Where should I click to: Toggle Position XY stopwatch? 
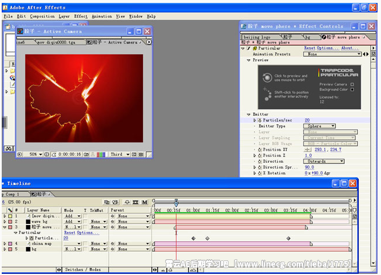click(259, 149)
